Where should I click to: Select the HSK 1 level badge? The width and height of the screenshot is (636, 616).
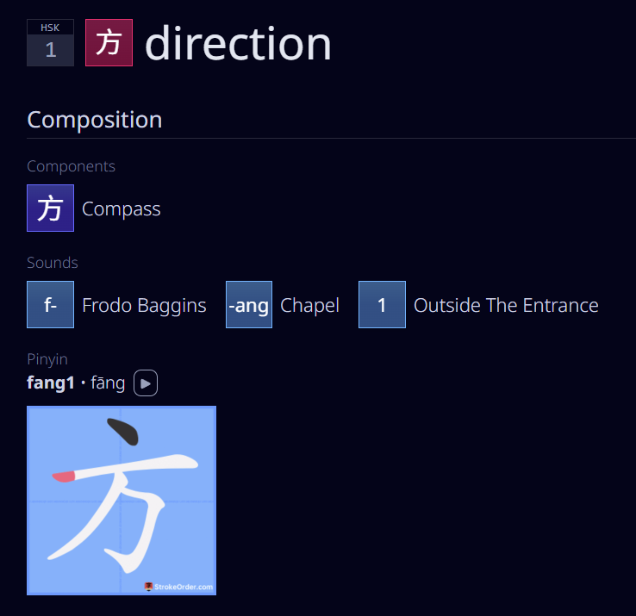tap(50, 43)
